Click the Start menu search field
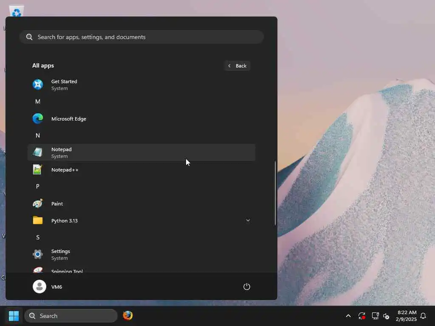 click(141, 37)
